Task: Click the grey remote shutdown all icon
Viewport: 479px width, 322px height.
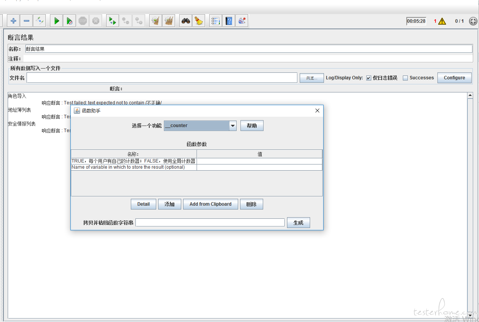Action: [x=139, y=21]
